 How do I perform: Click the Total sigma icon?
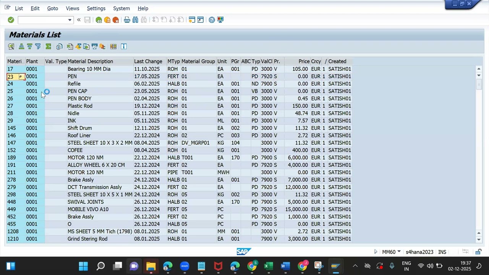(48, 47)
